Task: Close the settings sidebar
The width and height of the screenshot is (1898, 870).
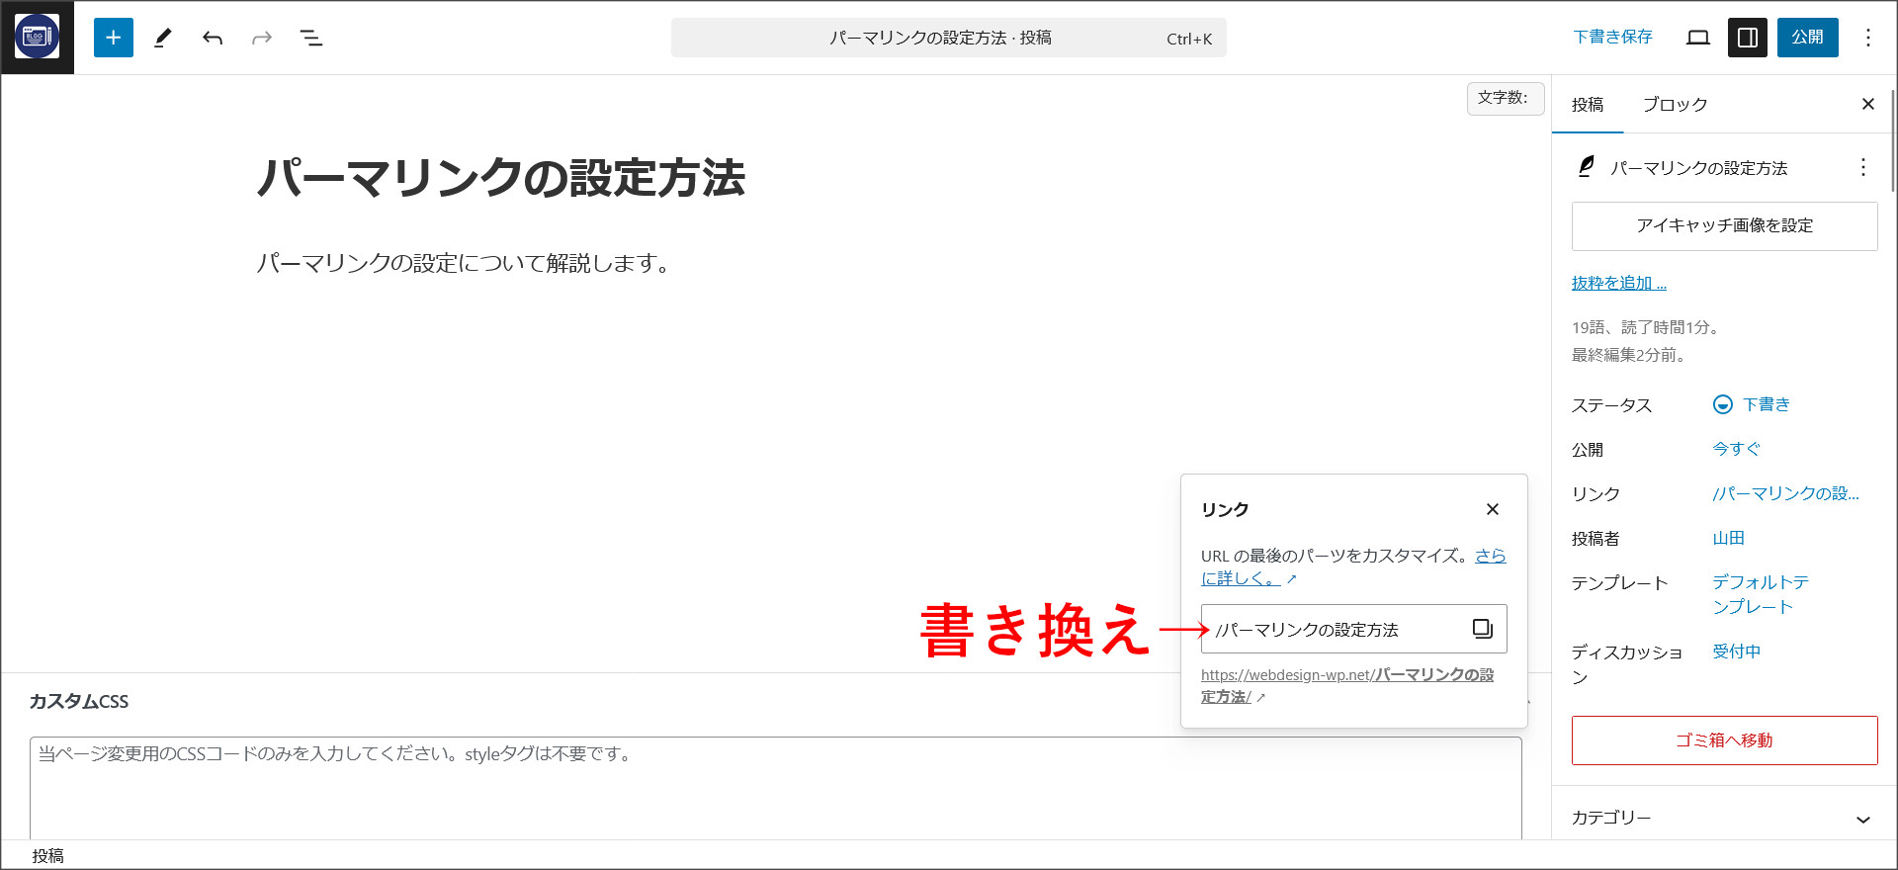Action: 1868,104
